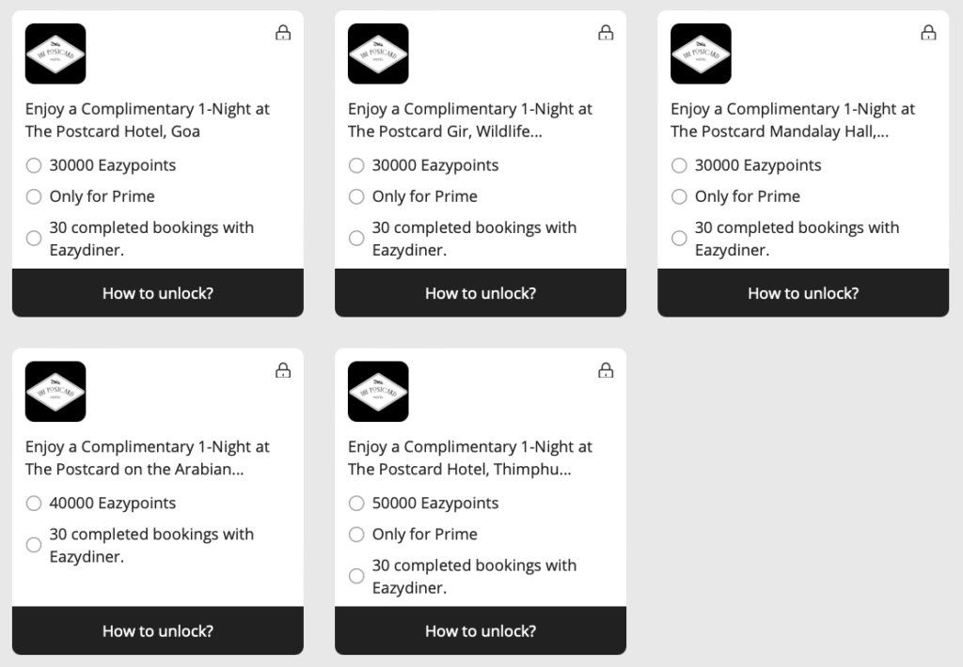The width and height of the screenshot is (963, 667).
Task: Tap How to unlock for the Thimphu hotel
Action: (481, 631)
